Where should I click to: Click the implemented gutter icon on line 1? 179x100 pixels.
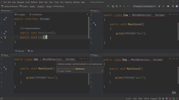pyautogui.click(x=5, y=19)
